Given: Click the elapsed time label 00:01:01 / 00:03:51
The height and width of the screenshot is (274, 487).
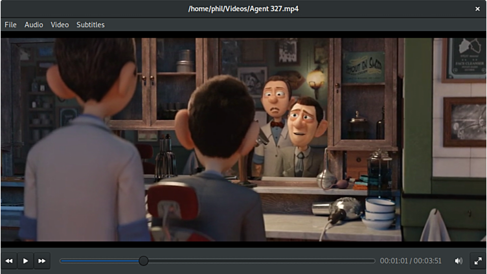Looking at the screenshot, I should [411, 261].
